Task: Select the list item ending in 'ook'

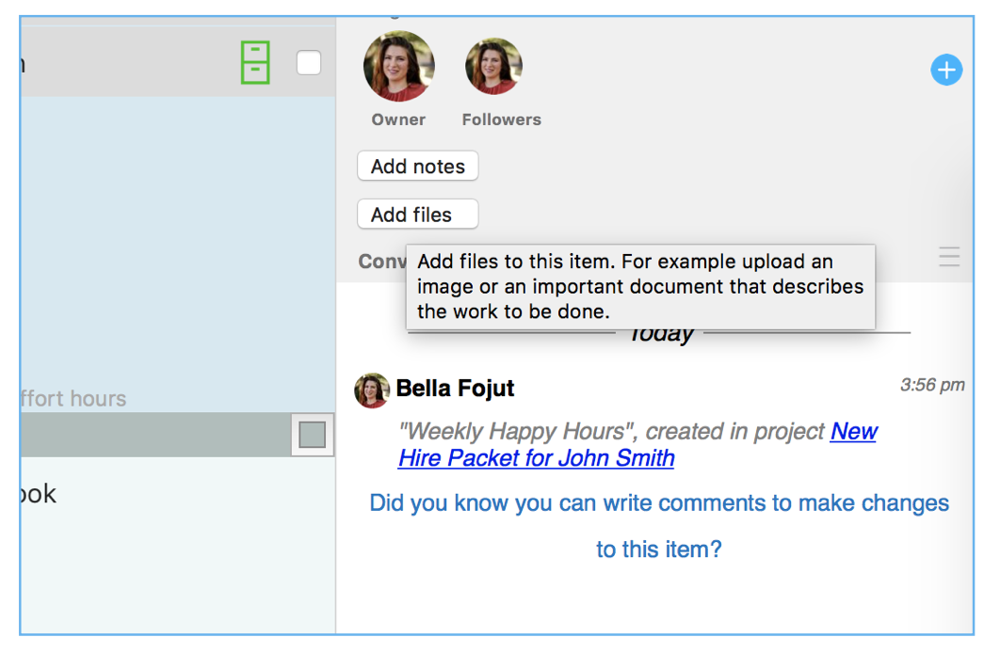Action: 38,494
